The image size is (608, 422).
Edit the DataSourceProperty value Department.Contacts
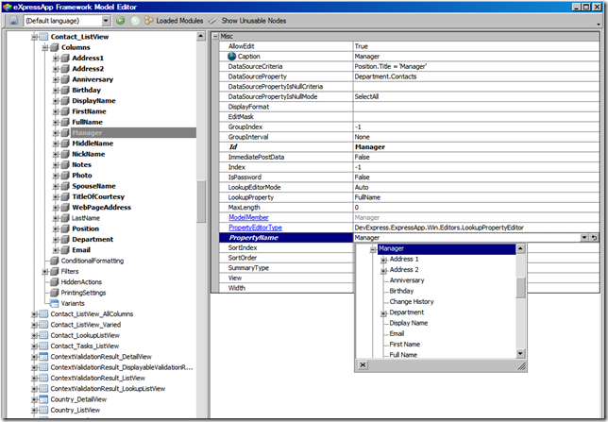(x=476, y=76)
